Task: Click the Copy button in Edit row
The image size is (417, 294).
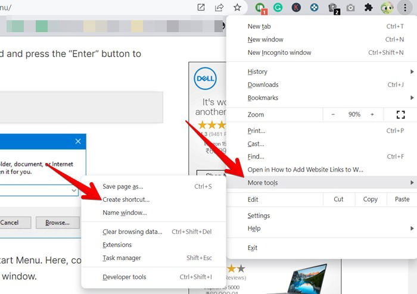Action: pyautogui.click(x=371, y=199)
